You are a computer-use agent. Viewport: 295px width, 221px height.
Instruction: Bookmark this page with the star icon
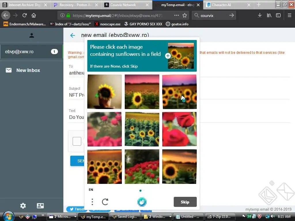[x=185, y=16]
